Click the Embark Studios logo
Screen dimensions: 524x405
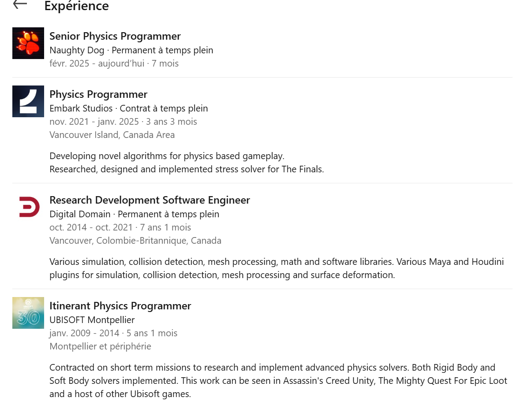28,101
